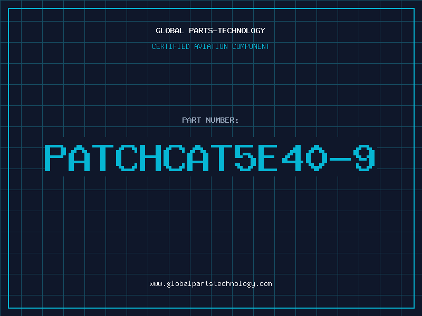This screenshot has width=422, height=316.
Task: Open the www.globalpartstechnology.com link
Action: pyautogui.click(x=210, y=284)
